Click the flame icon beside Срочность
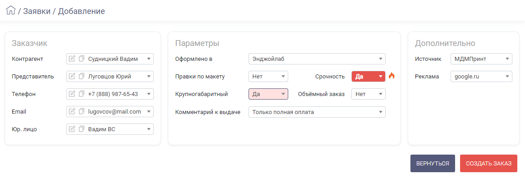Screen dimensions: 525x183 (391, 76)
